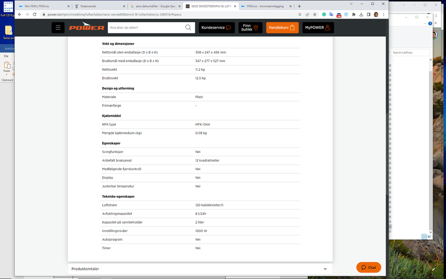Click the Kundeservice button
This screenshot has height=279, width=446.
(x=216, y=27)
